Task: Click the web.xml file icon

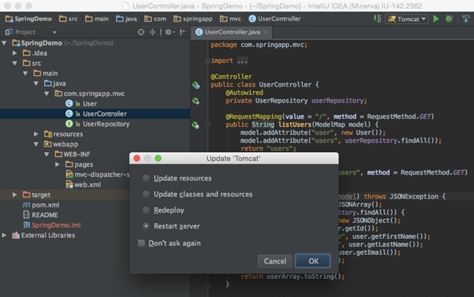Action: tap(70, 185)
